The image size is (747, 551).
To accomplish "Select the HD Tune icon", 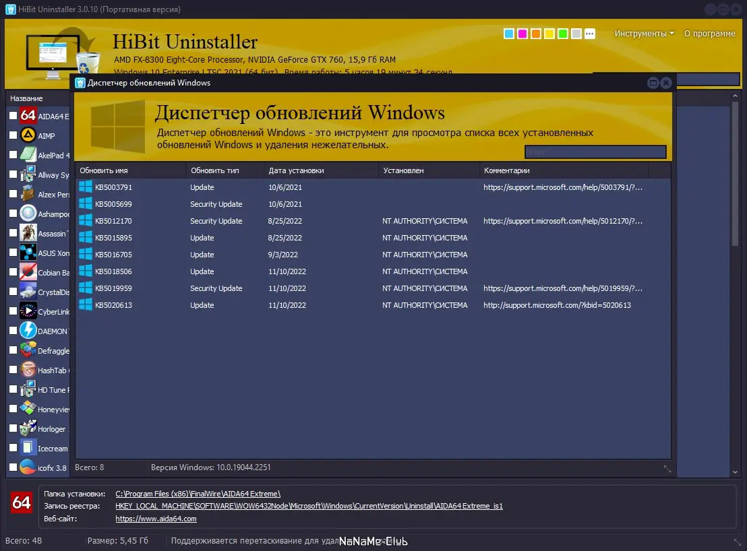I will point(28,389).
